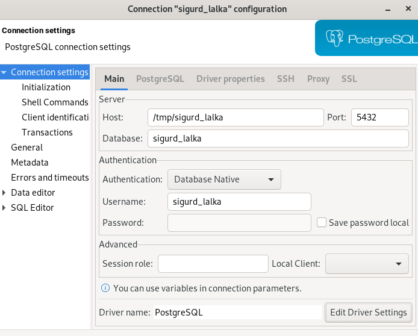418x336 pixels.
Task: Click the Host input field
Action: (236, 117)
